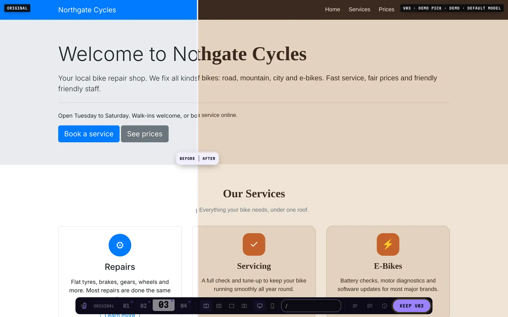
Task: Open the info icon
Action: pos(385,306)
